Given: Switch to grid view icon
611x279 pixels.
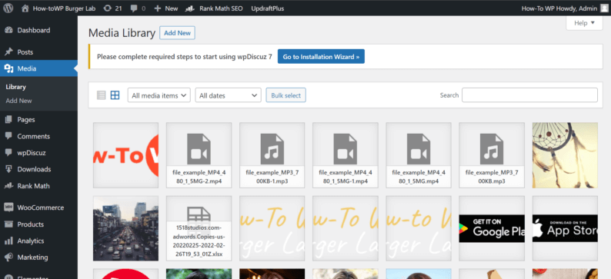Looking at the screenshot, I should click(x=115, y=95).
